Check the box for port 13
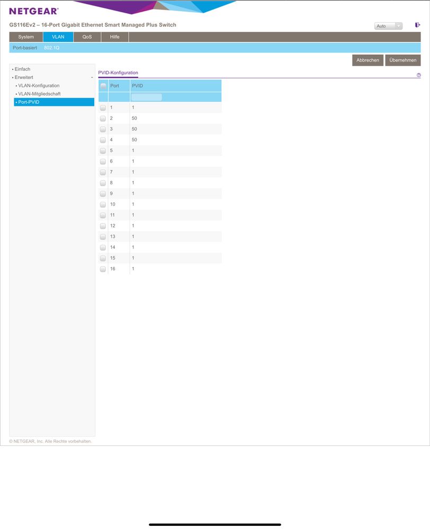Viewport: 430px width, 529px height. pyautogui.click(x=103, y=237)
